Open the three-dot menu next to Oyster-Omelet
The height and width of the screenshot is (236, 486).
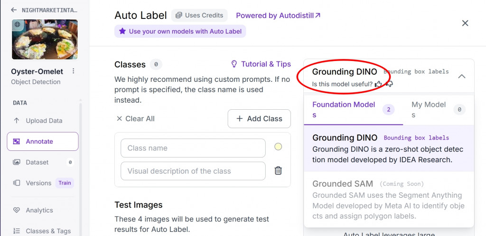click(x=73, y=71)
